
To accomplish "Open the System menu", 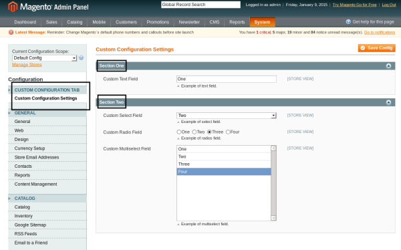I will point(262,22).
